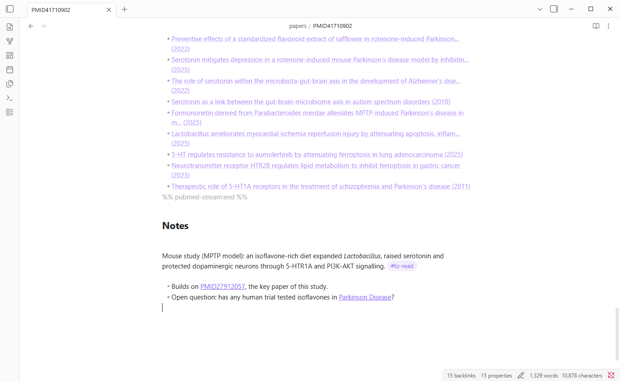This screenshot has height=381, width=620.
Task: Click the pubmed-stream:end comment line
Action: [205, 197]
